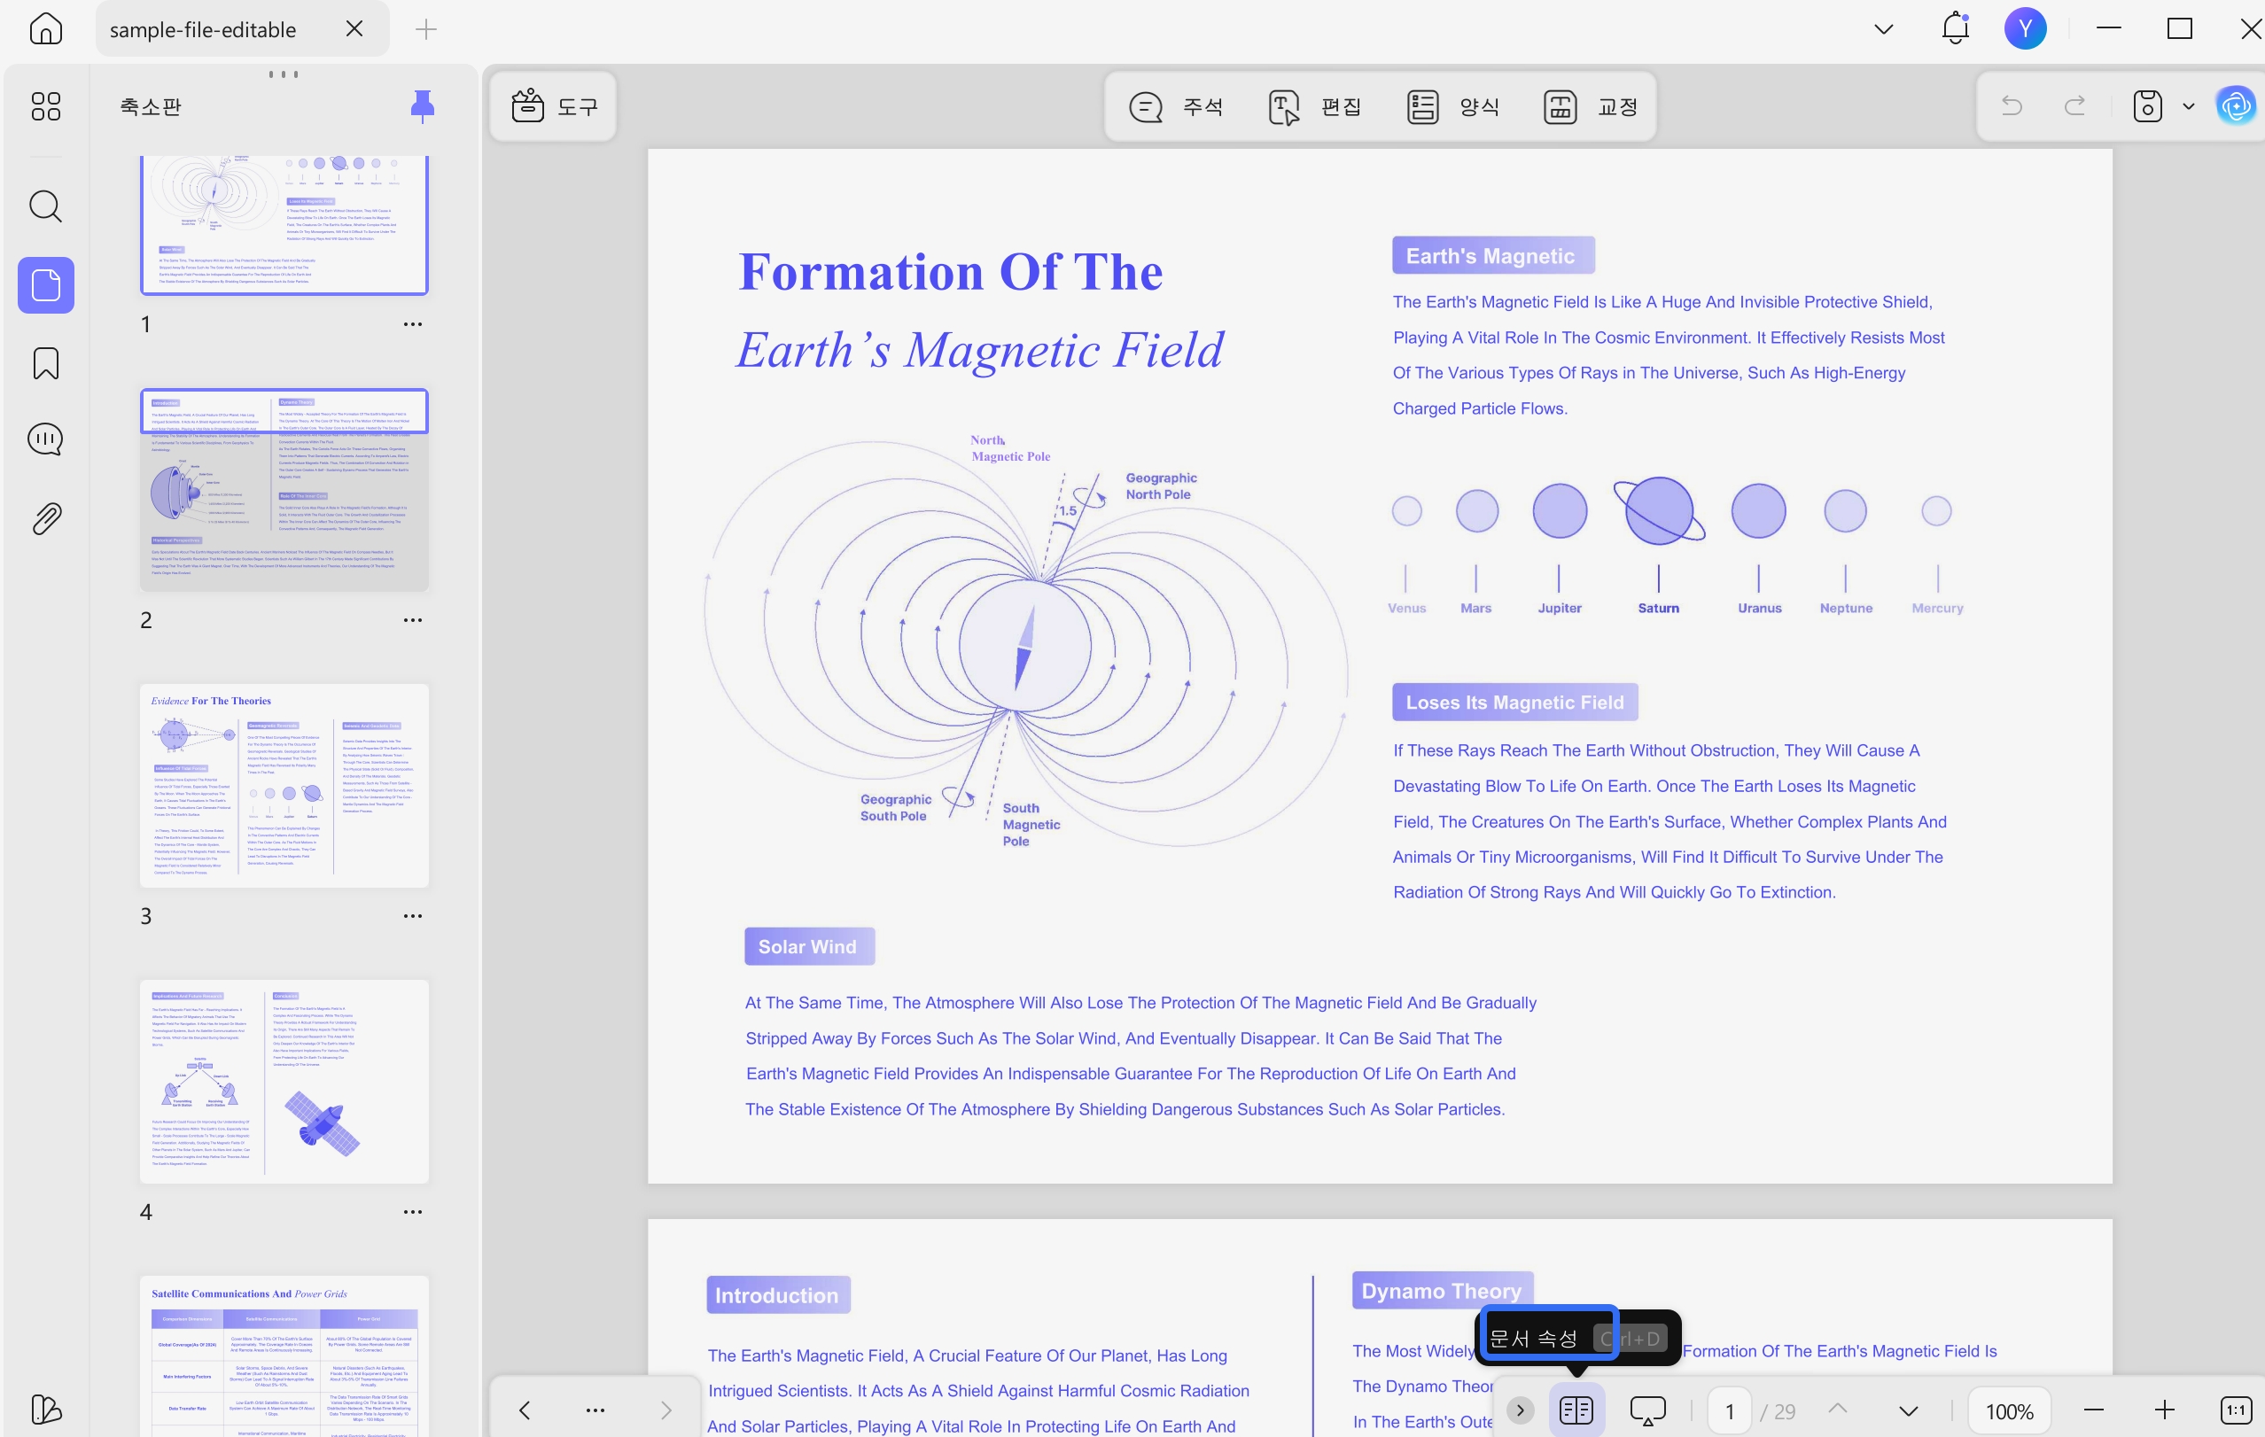This screenshot has height=1437, width=2265.
Task: Select the page thumbnails panel icon
Action: point(45,285)
